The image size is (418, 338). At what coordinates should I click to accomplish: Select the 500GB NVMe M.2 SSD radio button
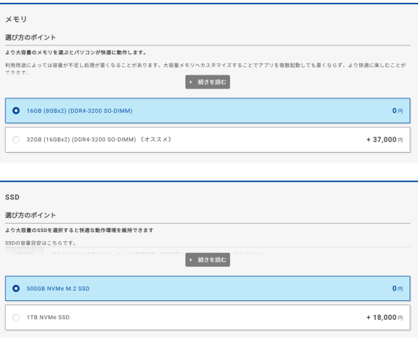(x=16, y=289)
